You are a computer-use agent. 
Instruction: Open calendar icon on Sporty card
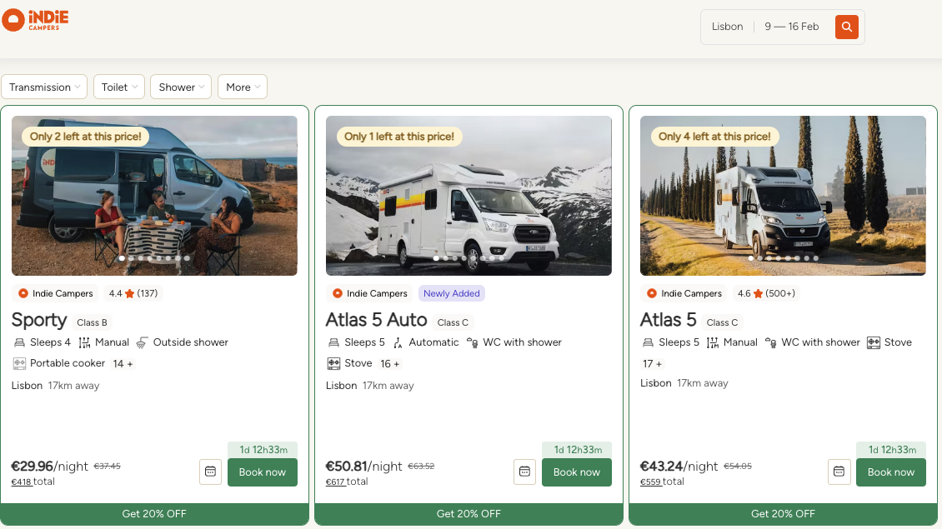pos(210,472)
